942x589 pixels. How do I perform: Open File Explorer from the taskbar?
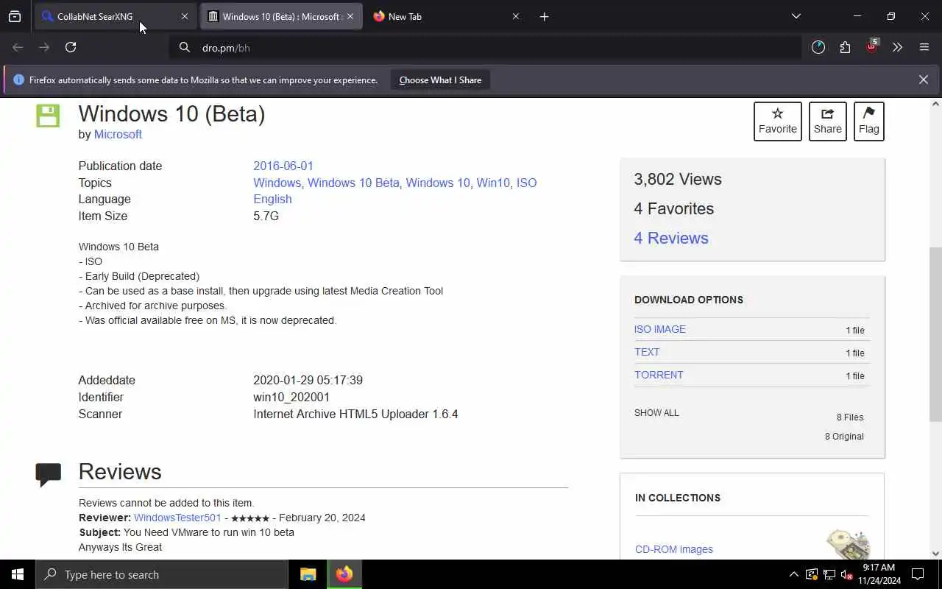pyautogui.click(x=308, y=574)
